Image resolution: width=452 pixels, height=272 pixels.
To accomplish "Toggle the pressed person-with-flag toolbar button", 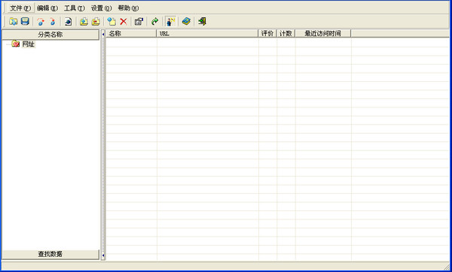I will tap(171, 22).
